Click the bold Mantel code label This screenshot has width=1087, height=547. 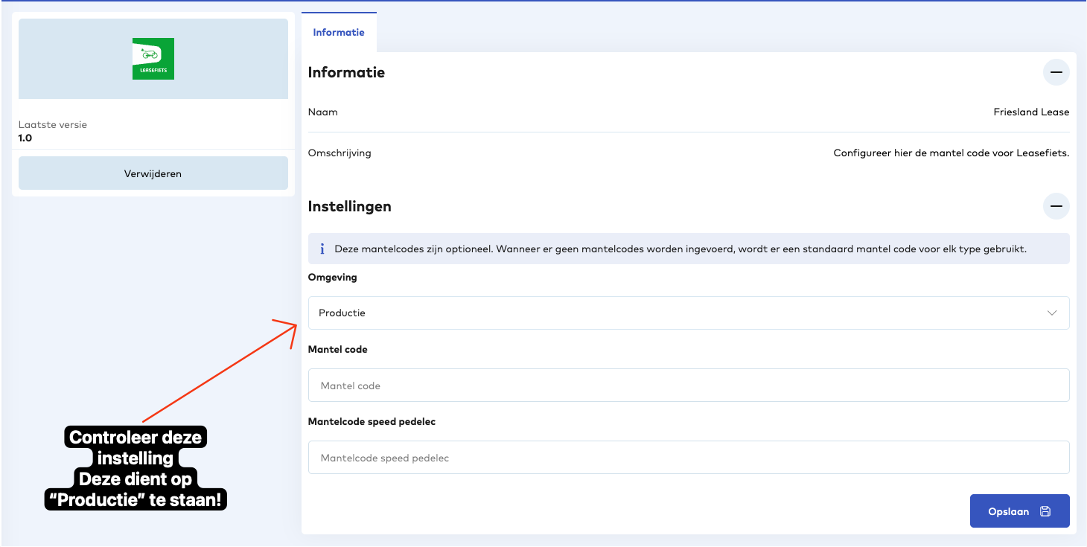click(x=337, y=349)
